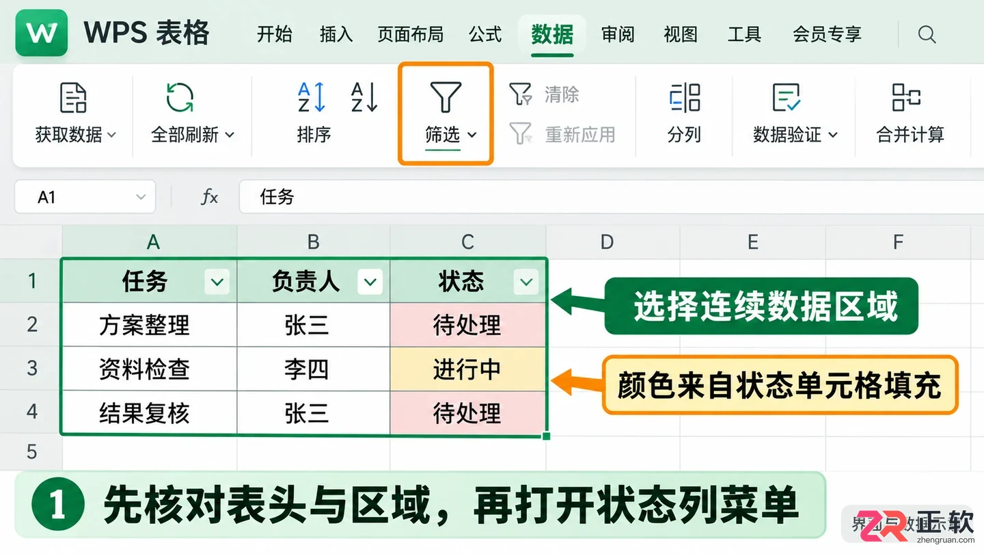
Task: Select the cell 方案整理
Action: [x=150, y=325]
